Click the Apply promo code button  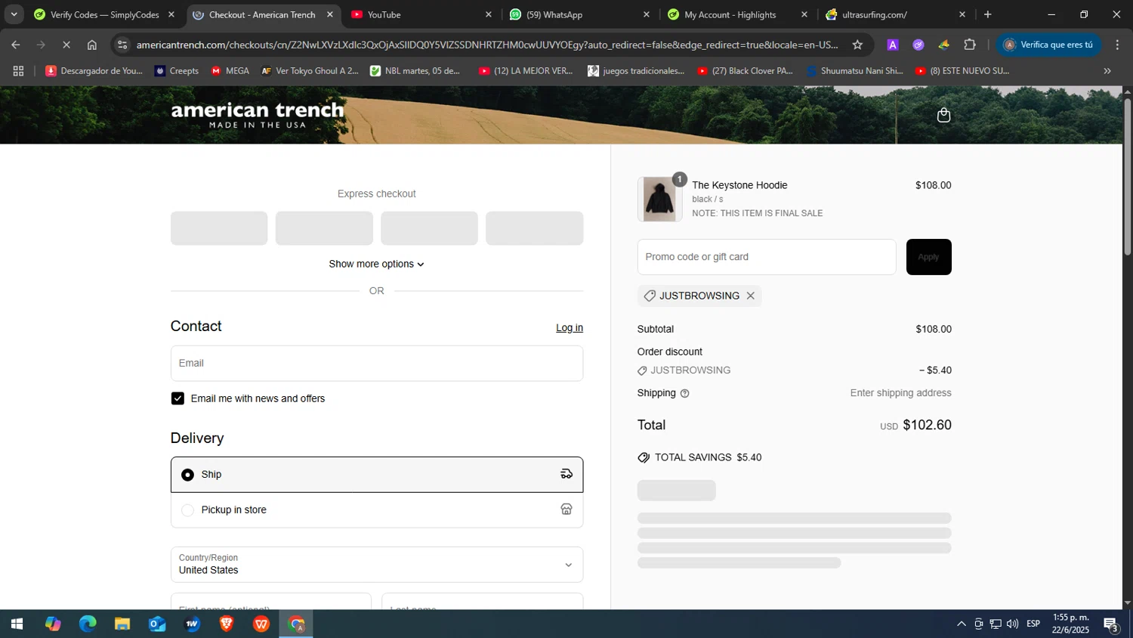[928, 257]
